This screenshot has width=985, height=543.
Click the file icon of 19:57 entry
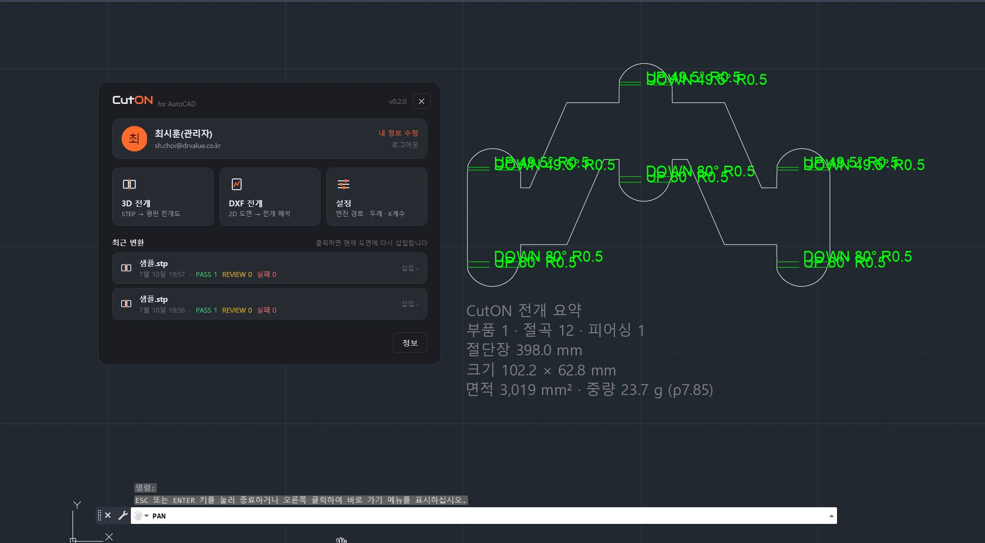(126, 268)
